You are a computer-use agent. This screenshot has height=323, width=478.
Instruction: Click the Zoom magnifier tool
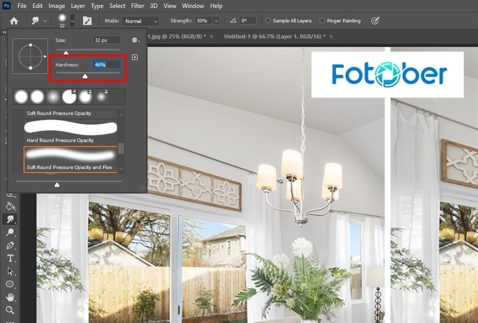click(x=10, y=310)
